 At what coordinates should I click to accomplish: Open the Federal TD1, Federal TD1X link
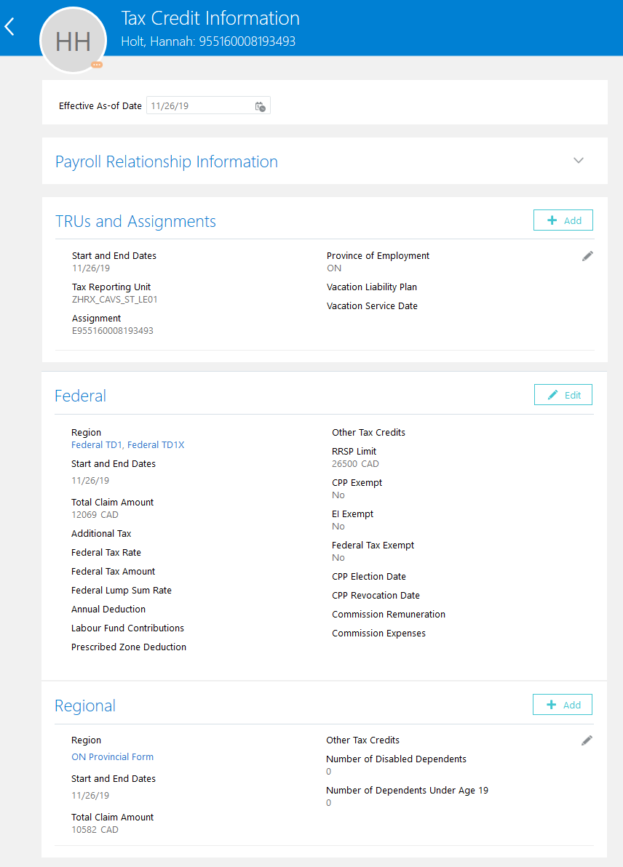(x=128, y=445)
